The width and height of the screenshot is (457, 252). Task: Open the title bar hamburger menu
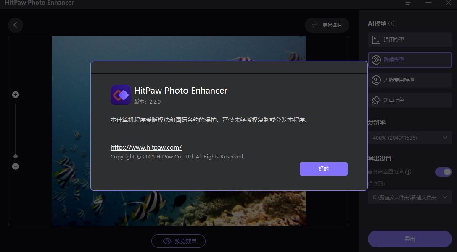pyautogui.click(x=408, y=3)
